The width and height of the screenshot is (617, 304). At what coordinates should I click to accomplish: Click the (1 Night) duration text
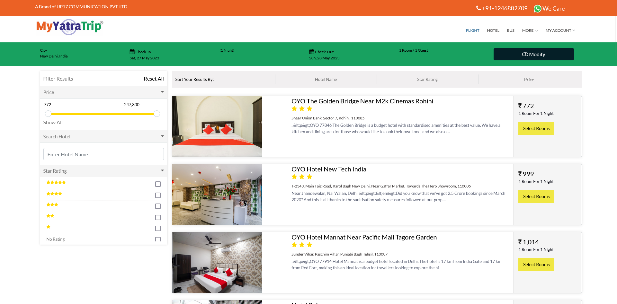click(227, 50)
